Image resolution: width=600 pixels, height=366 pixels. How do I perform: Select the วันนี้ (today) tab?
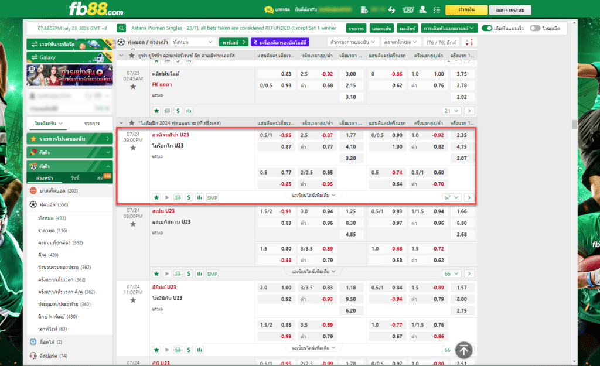75,178
